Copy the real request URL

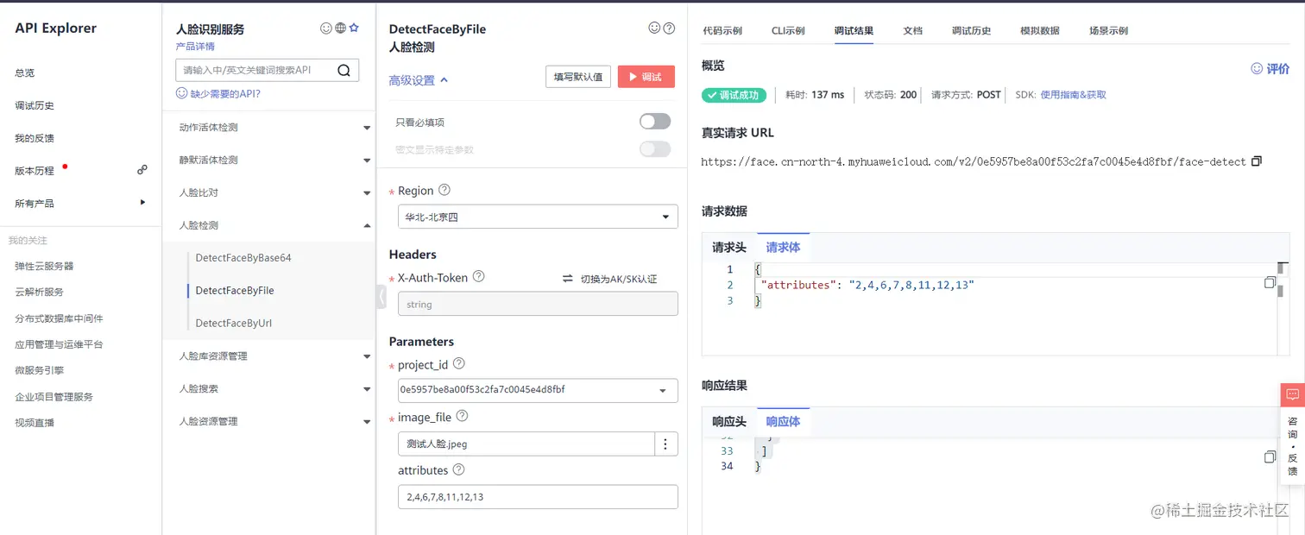pos(1256,161)
